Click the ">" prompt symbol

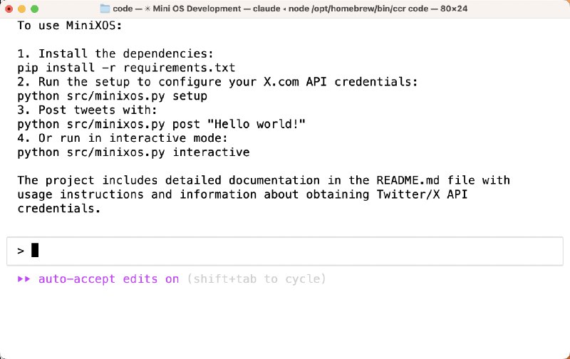coord(21,251)
